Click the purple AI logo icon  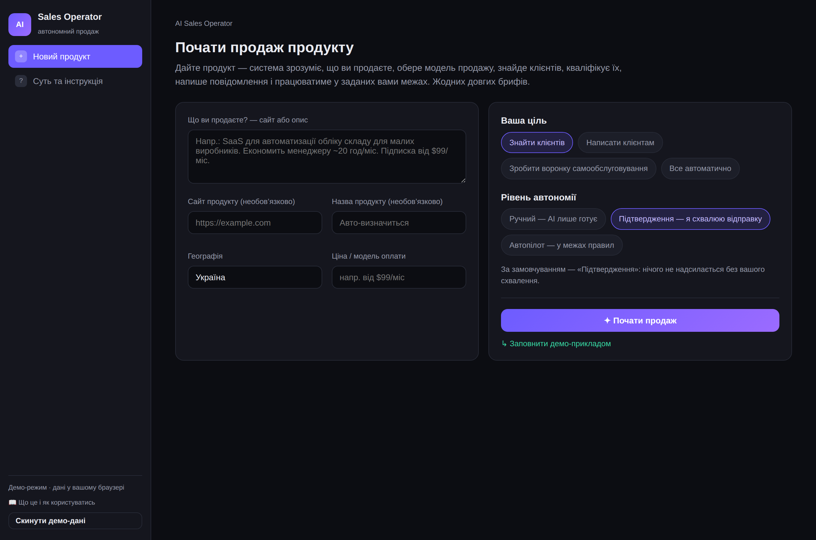pyautogui.click(x=19, y=25)
